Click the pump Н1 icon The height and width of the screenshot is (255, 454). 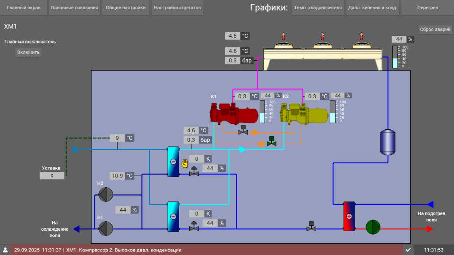pyautogui.click(x=106, y=228)
